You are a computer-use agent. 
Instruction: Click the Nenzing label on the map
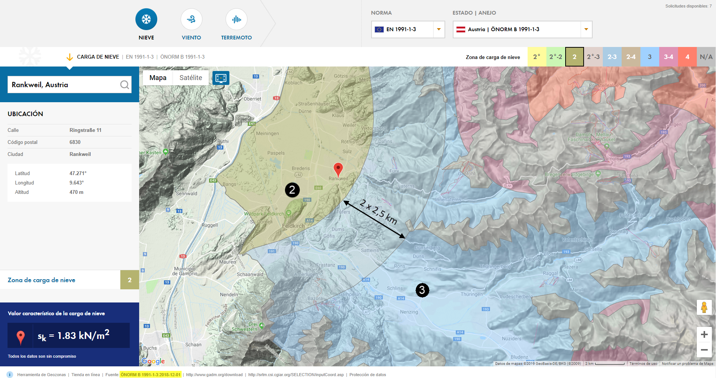tap(409, 312)
